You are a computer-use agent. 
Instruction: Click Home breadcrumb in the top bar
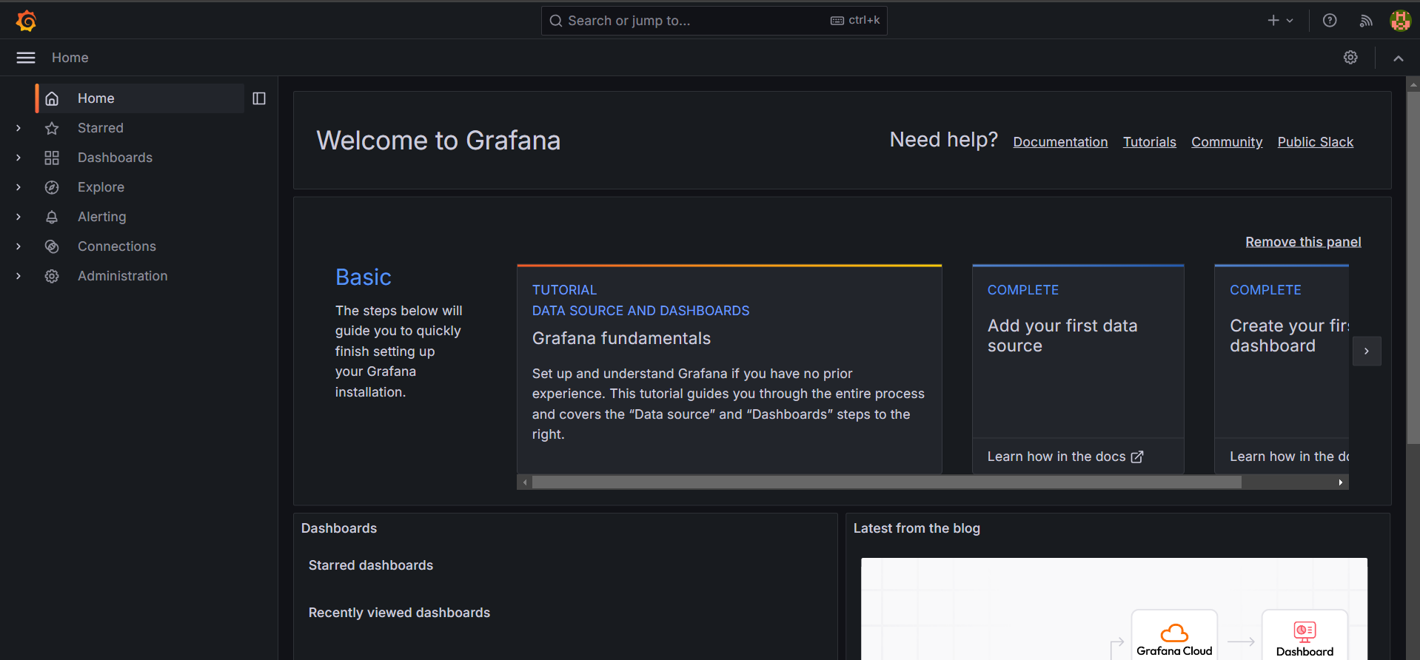coord(70,58)
